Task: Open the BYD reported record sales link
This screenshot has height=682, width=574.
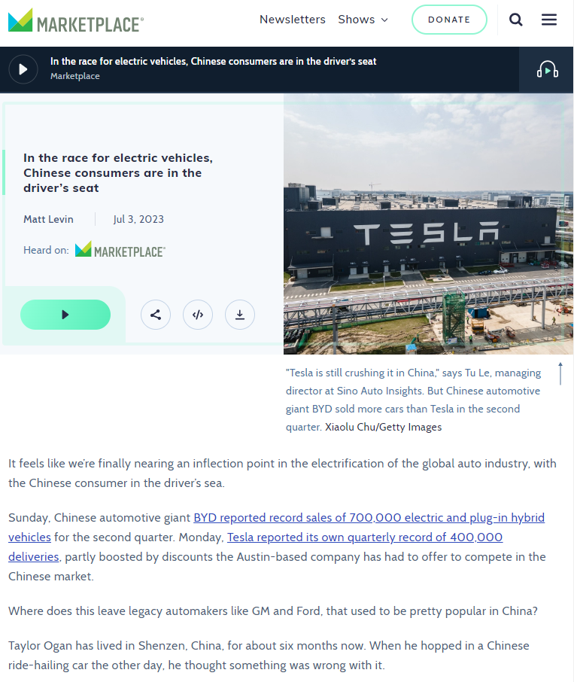Action: (369, 518)
